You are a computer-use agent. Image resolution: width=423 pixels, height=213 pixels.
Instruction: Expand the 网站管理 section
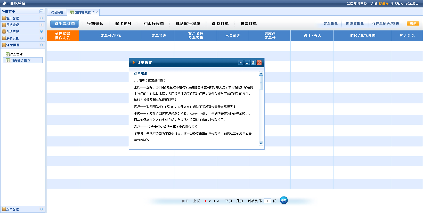42,25
